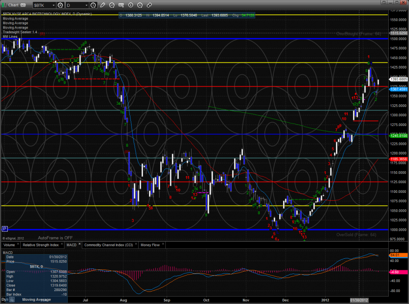
Task: Click the 1515.0250 cursor price tag
Action: tap(398, 33)
